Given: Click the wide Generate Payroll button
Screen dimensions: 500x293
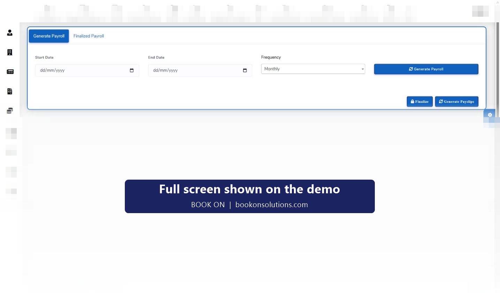Looking at the screenshot, I should 426,69.
